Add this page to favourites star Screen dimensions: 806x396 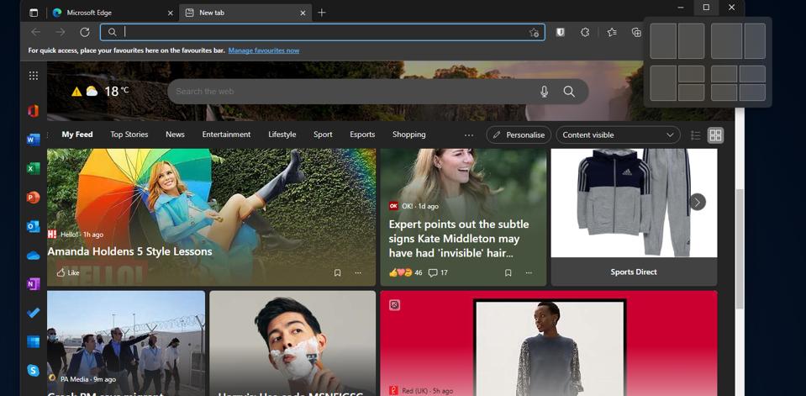534,33
